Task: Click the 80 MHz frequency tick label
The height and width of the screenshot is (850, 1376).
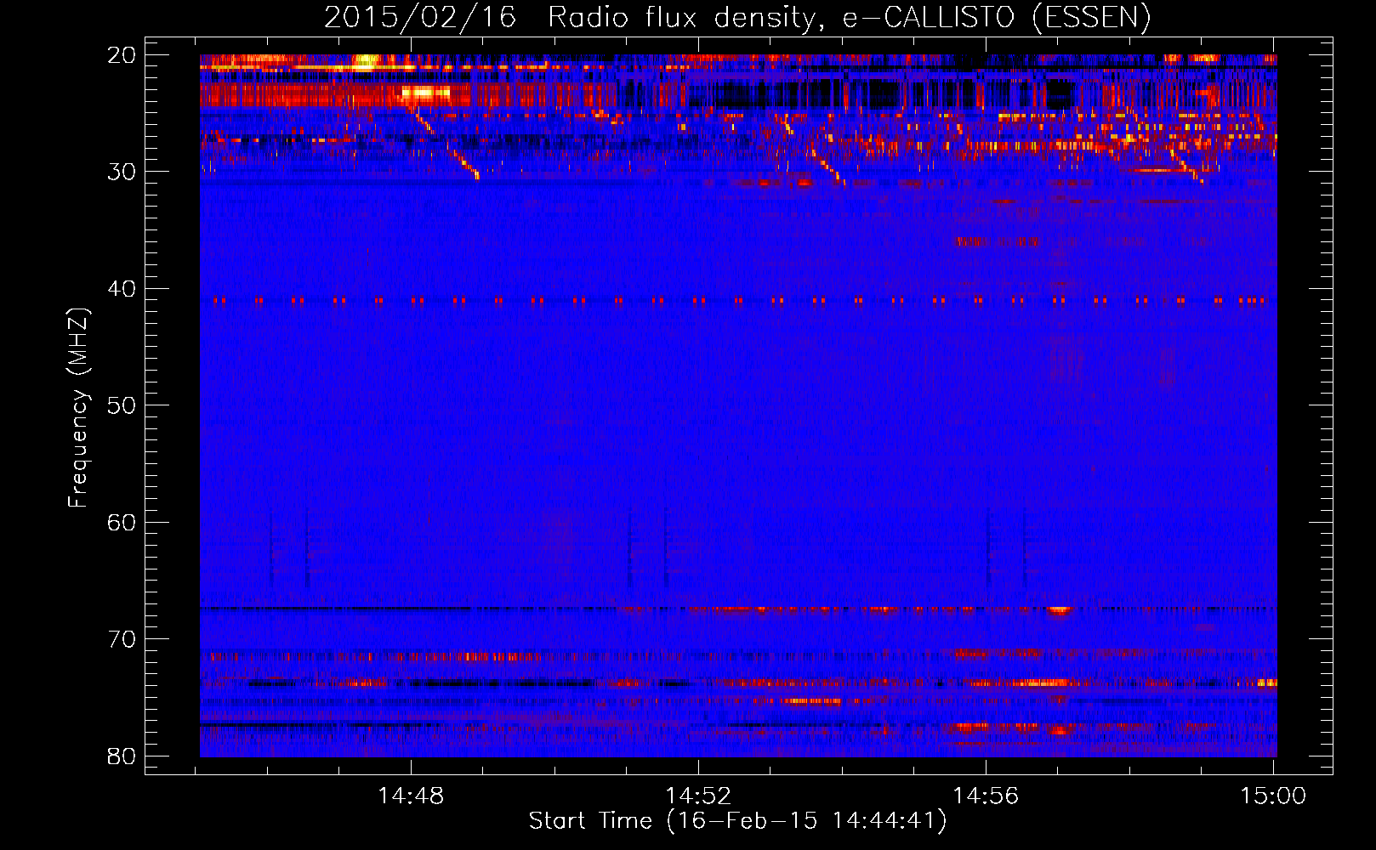Action: (122, 756)
